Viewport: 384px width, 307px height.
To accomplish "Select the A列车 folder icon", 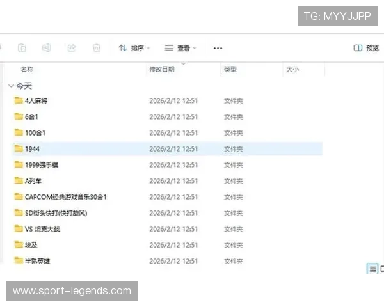I will pyautogui.click(x=19, y=180).
